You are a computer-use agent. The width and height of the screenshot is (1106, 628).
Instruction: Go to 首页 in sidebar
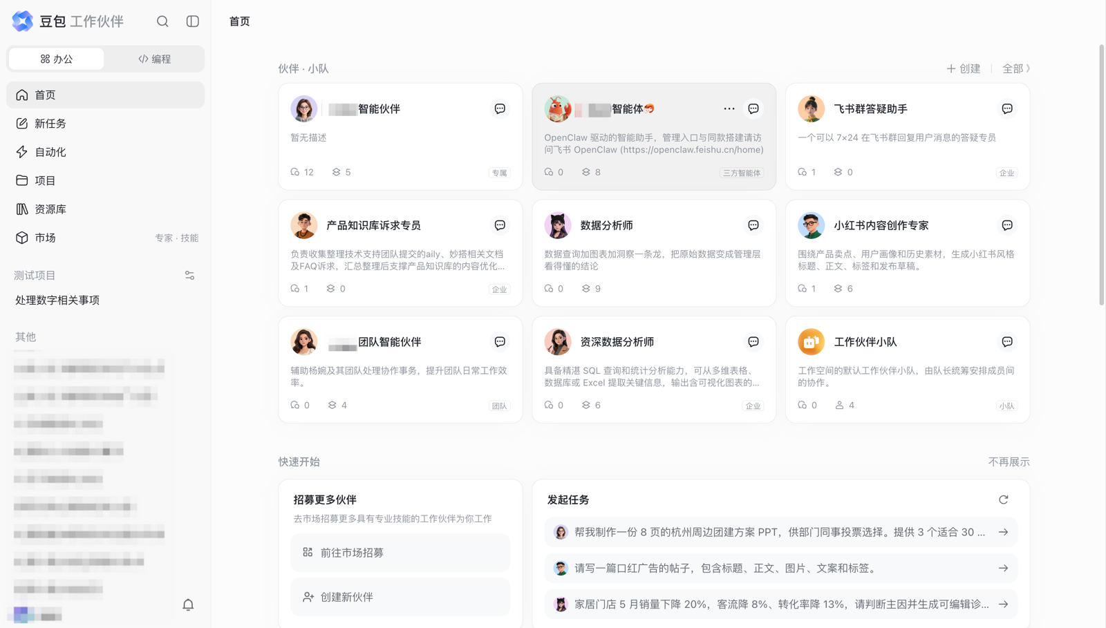click(106, 95)
